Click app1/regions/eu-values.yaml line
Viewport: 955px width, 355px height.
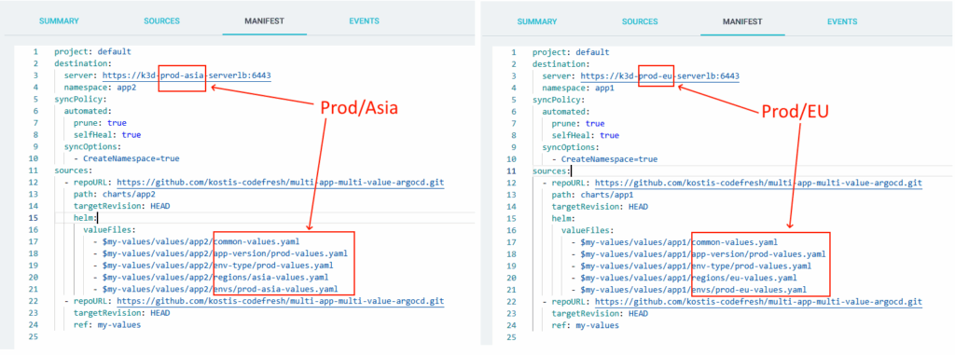[x=684, y=278]
